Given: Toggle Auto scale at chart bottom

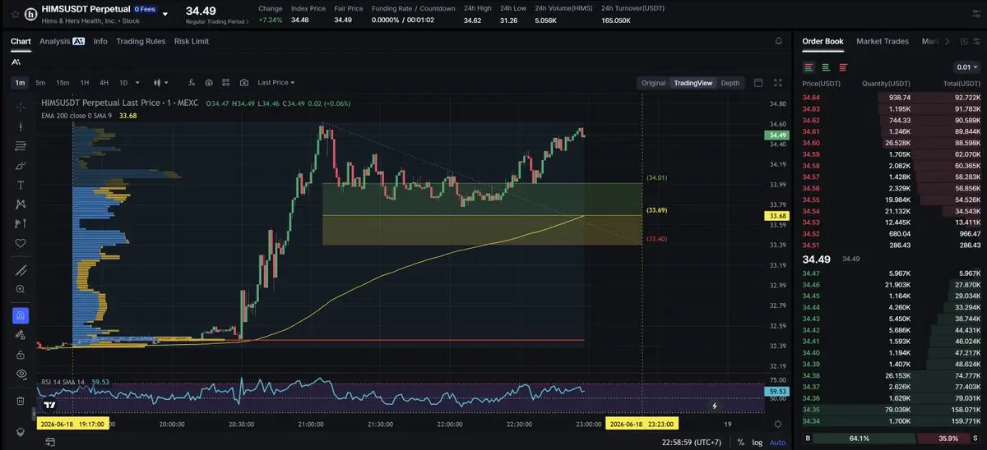Looking at the screenshot, I should click(777, 443).
